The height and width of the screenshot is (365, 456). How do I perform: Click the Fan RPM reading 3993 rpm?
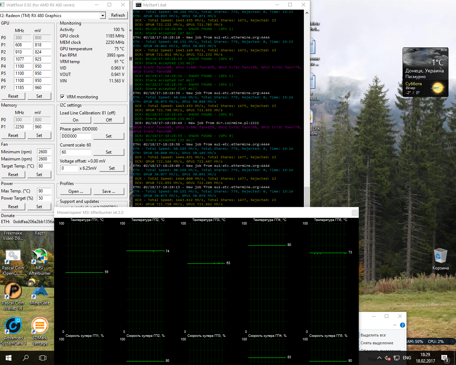coord(115,55)
